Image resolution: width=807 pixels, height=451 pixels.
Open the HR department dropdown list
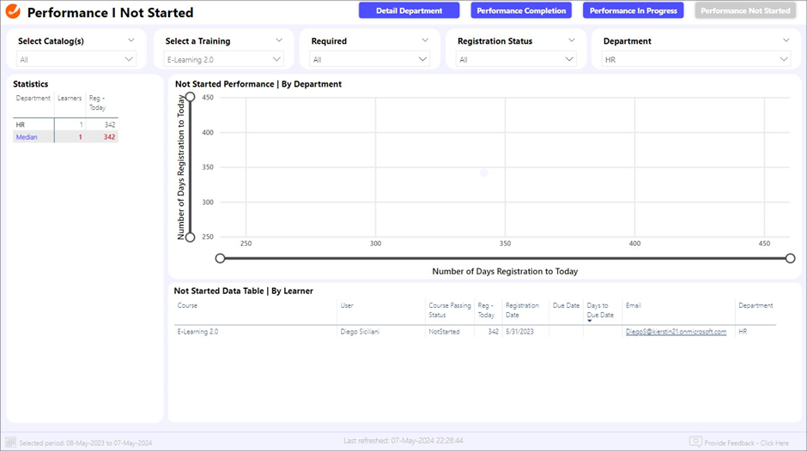pyautogui.click(x=695, y=59)
